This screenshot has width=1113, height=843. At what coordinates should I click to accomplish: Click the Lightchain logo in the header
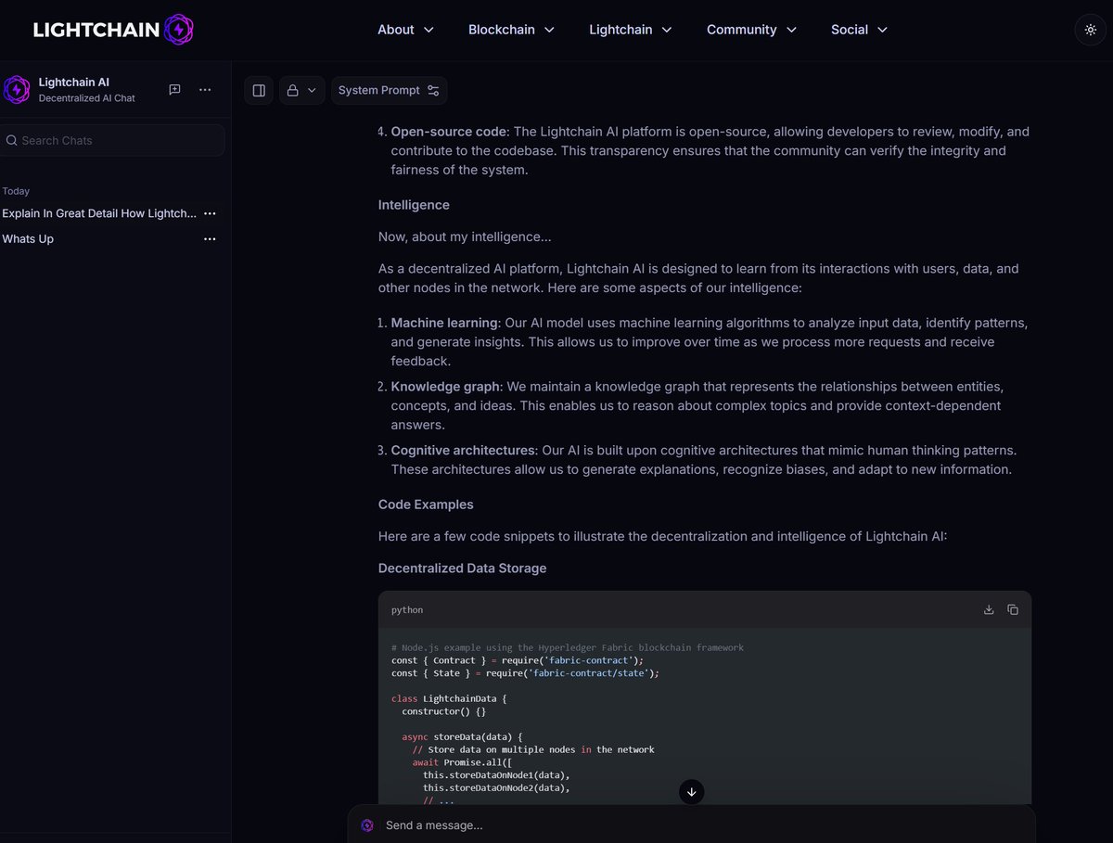click(113, 30)
